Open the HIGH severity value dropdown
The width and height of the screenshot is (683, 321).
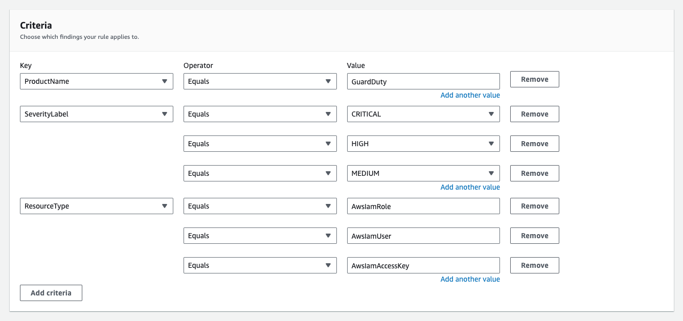pyautogui.click(x=423, y=143)
